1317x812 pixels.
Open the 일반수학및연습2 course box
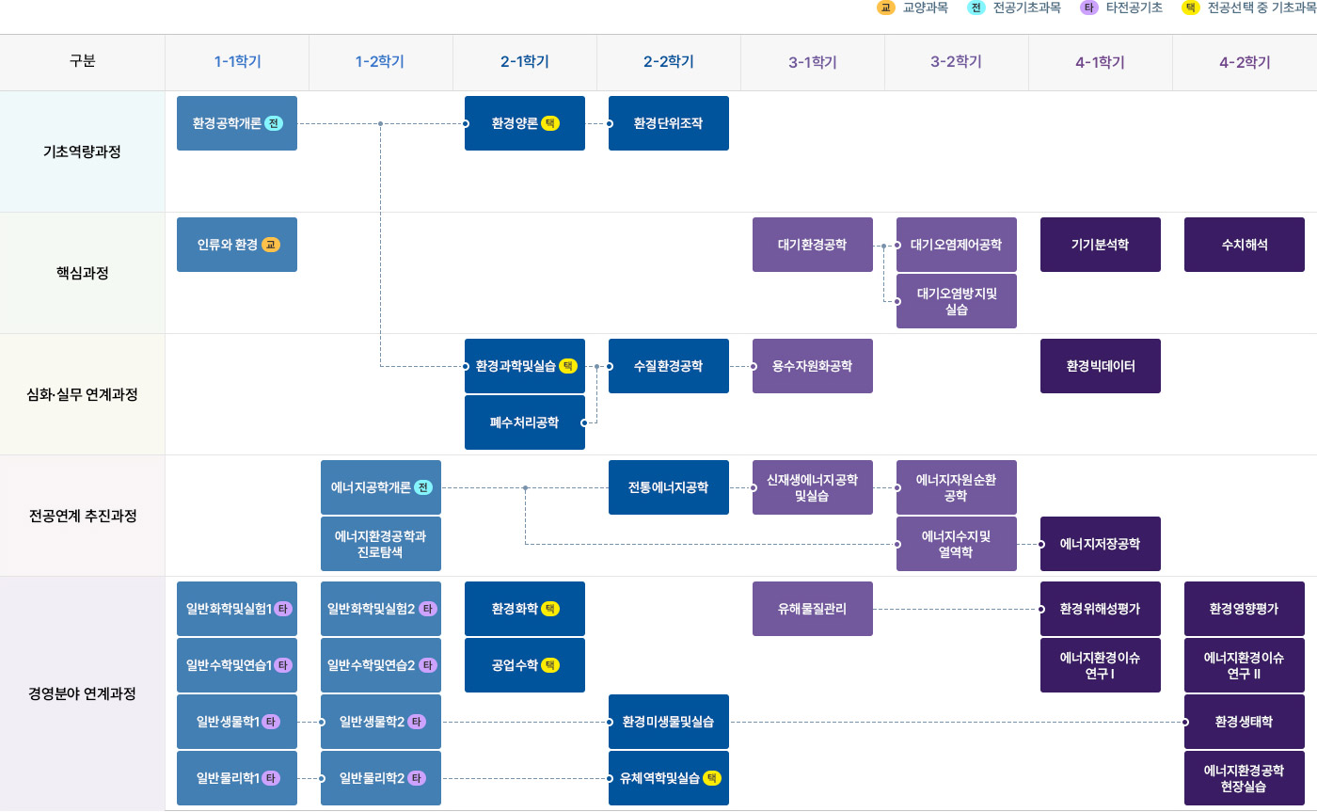click(x=381, y=665)
